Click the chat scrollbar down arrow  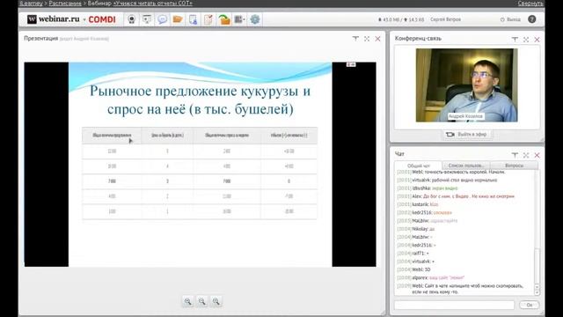537,292
